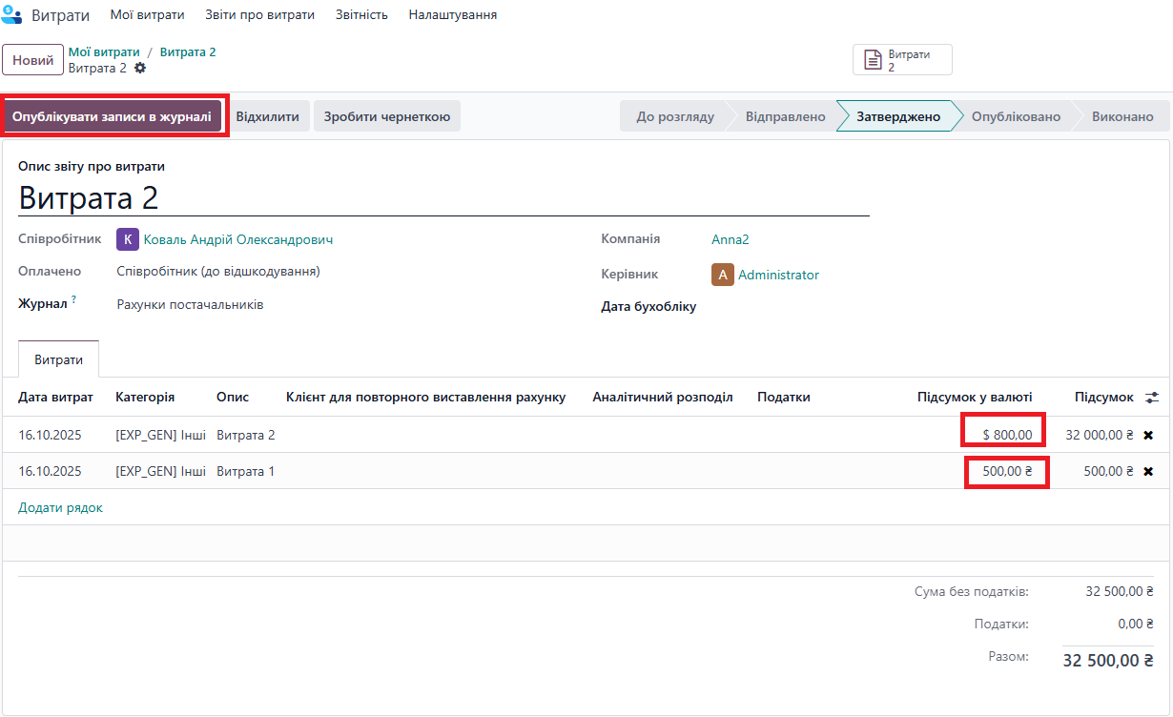Click the Administrator avatar icon

coord(722,275)
